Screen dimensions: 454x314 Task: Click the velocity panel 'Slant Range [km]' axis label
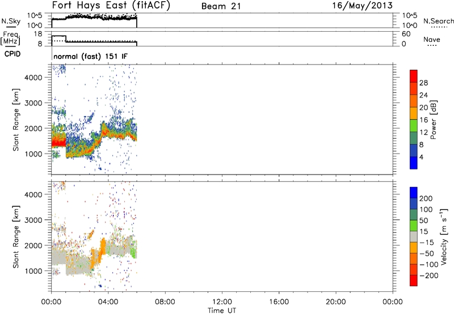click(16, 237)
